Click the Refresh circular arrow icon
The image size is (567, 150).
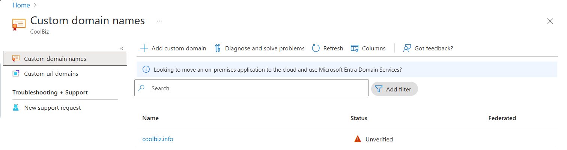(316, 49)
